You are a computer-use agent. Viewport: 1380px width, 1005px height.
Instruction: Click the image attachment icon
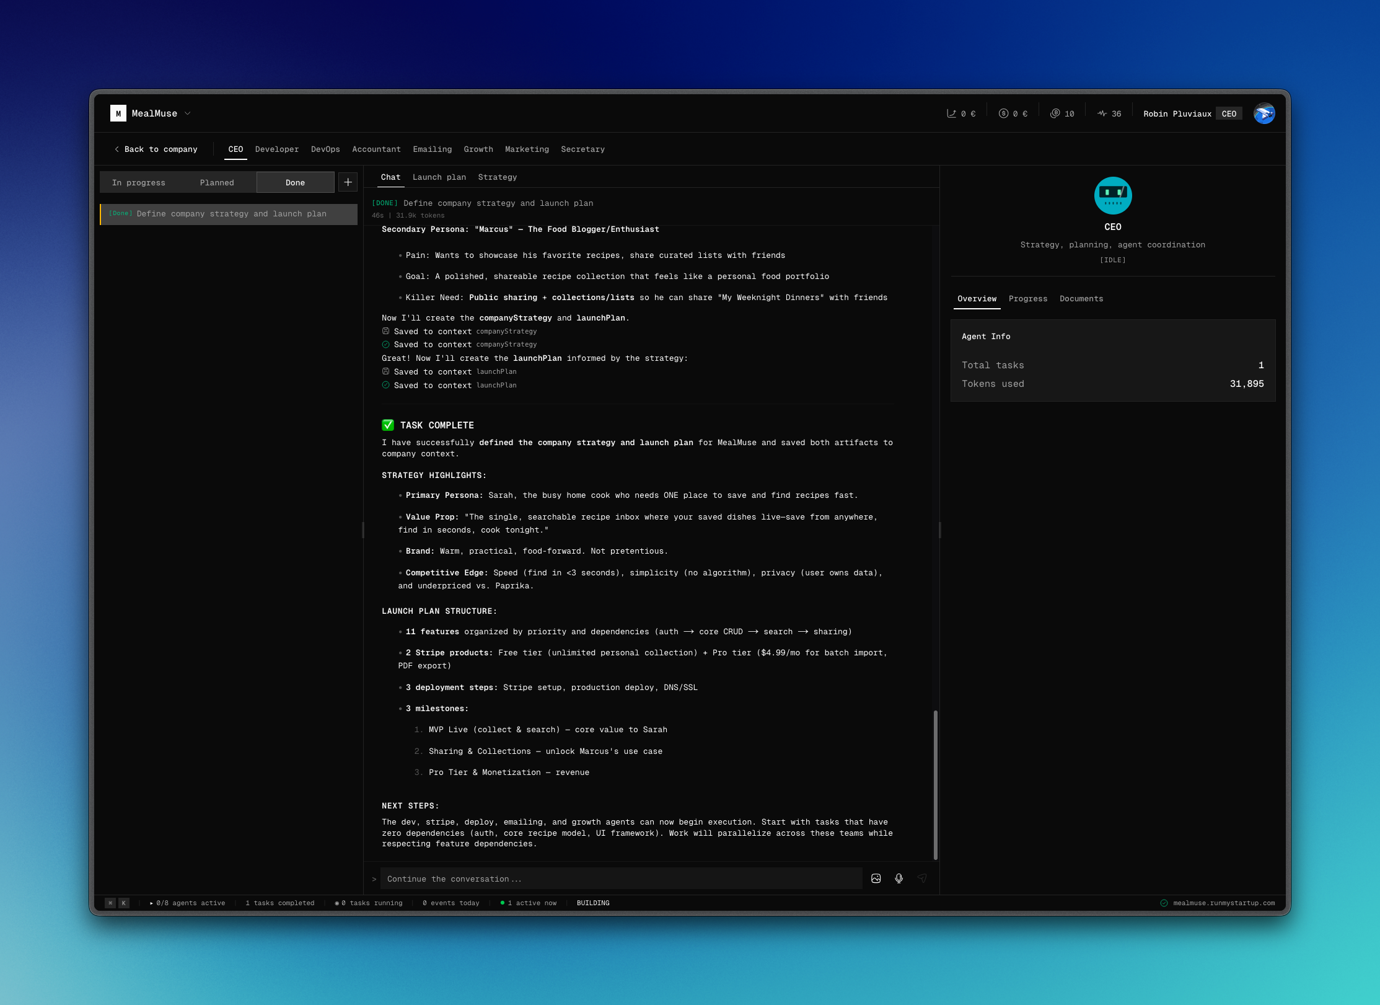pyautogui.click(x=876, y=879)
